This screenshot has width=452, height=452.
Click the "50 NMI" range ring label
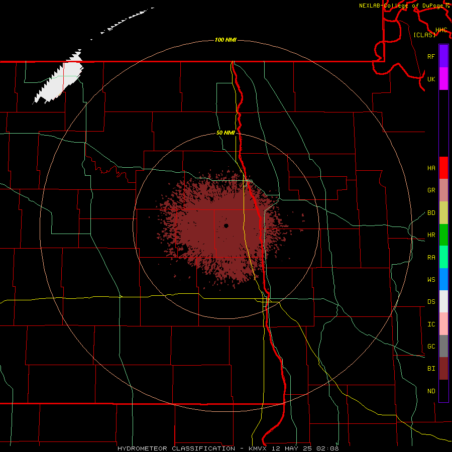point(225,133)
